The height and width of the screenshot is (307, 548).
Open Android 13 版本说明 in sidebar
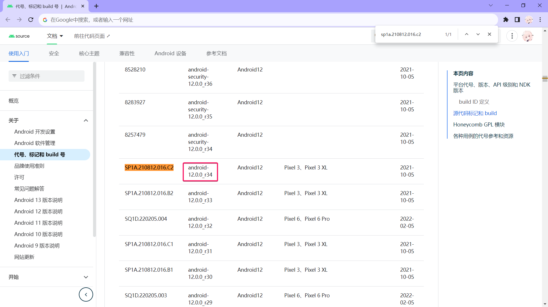[38, 200]
